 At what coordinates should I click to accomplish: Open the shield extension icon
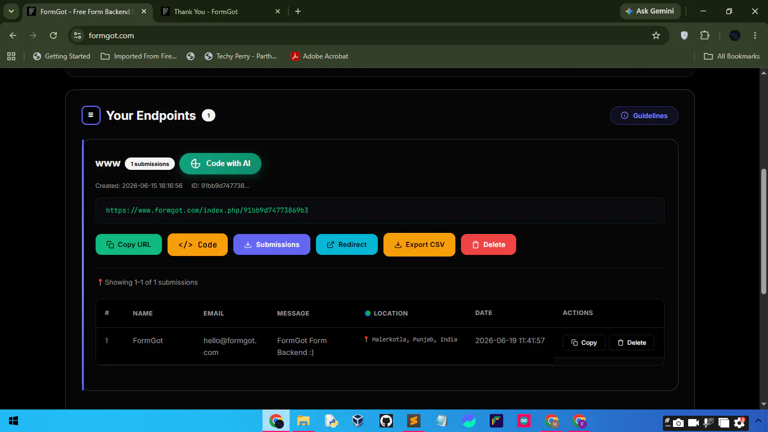(684, 35)
